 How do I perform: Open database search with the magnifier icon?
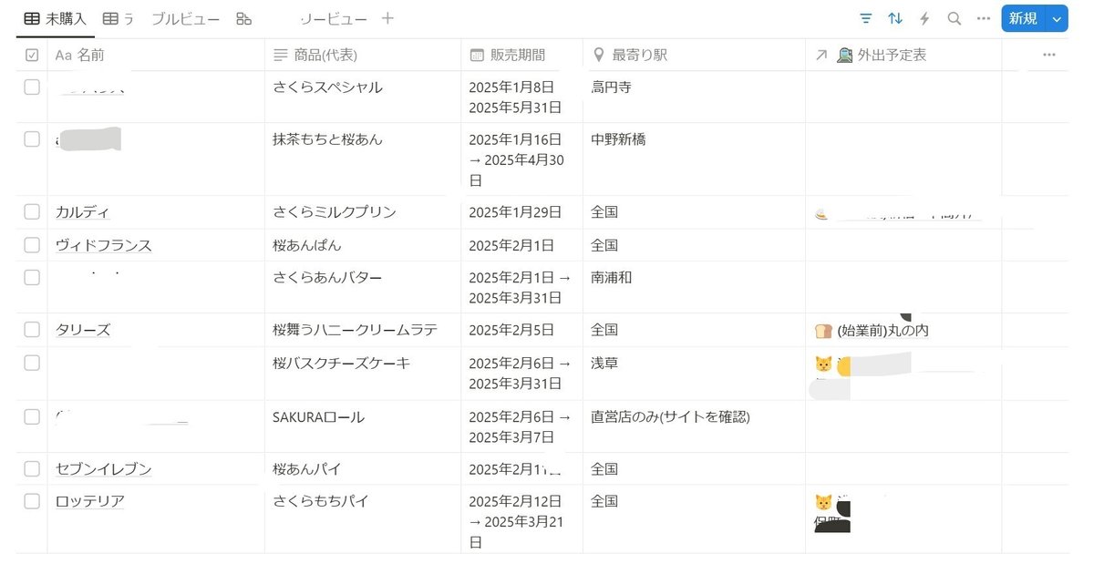(954, 18)
